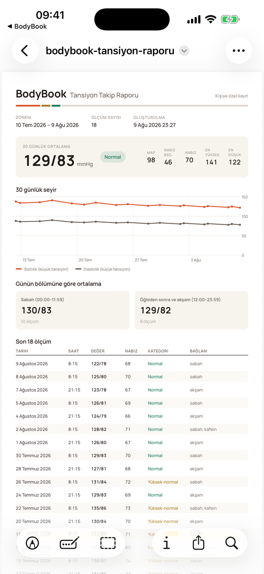Select the period 10 Tem 2026 – 9 Ağu 2026

[x=47, y=125]
